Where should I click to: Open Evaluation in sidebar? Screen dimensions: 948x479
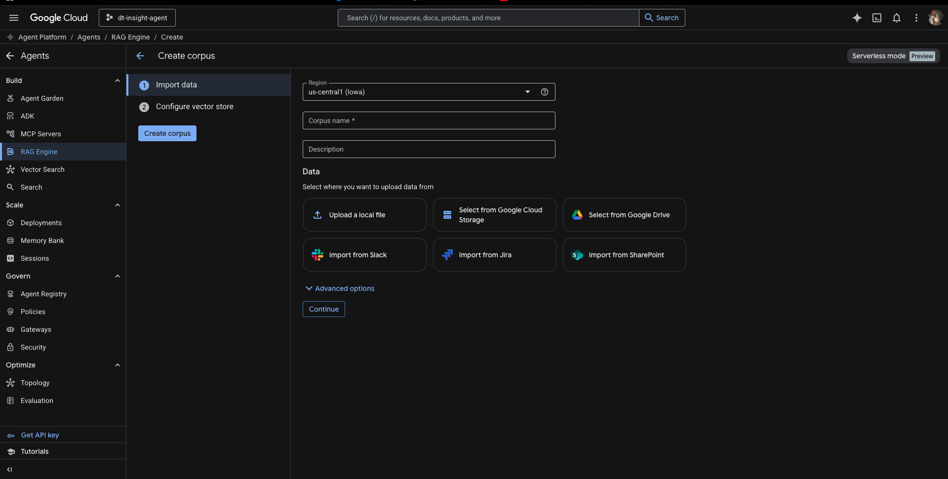63,400
